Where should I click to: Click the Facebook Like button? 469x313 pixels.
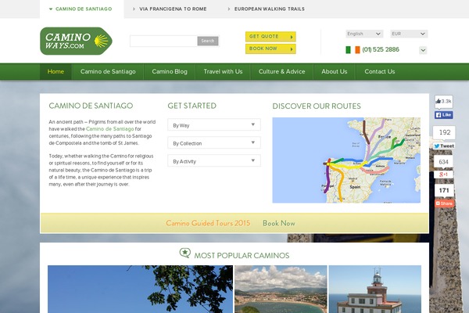click(443, 115)
